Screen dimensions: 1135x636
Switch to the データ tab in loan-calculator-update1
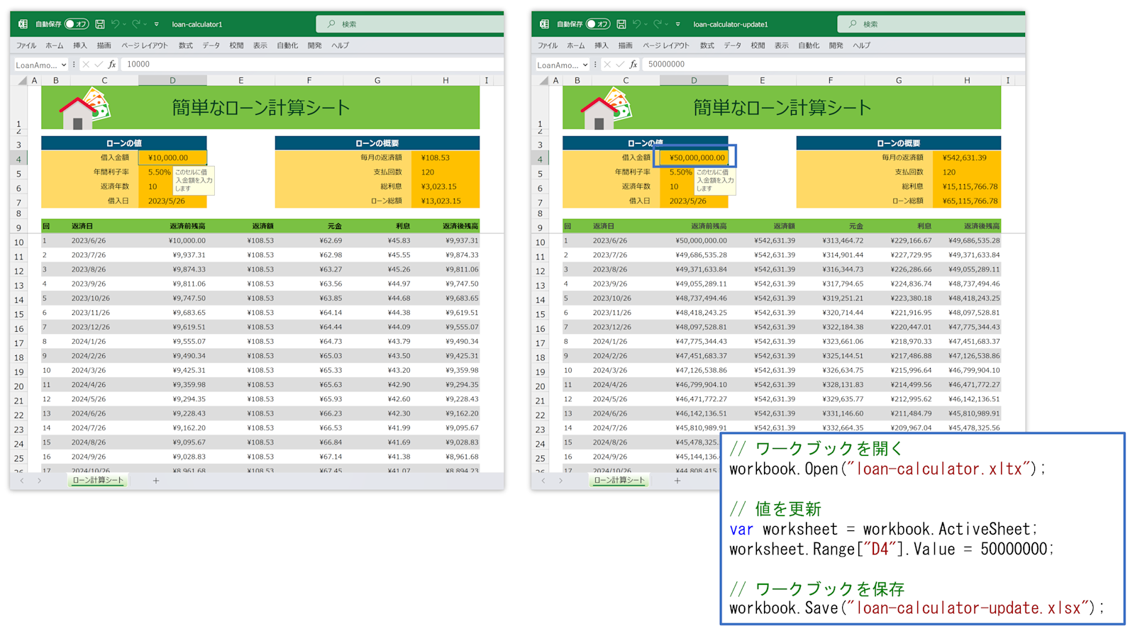(x=733, y=45)
